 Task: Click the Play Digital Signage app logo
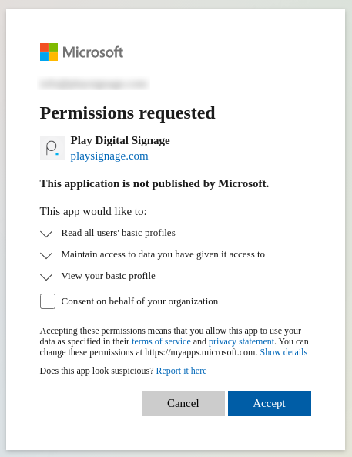coord(52,148)
